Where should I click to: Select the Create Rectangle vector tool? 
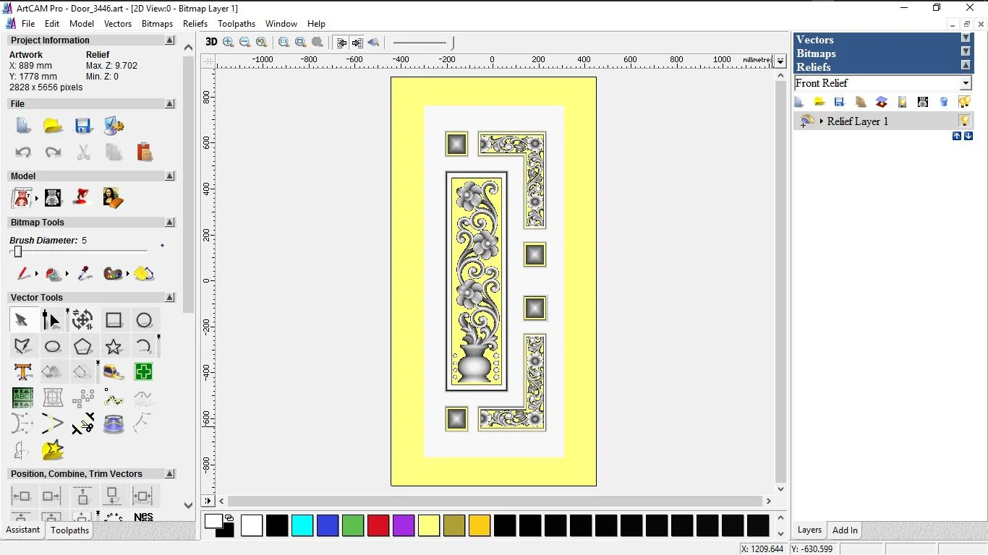(114, 320)
